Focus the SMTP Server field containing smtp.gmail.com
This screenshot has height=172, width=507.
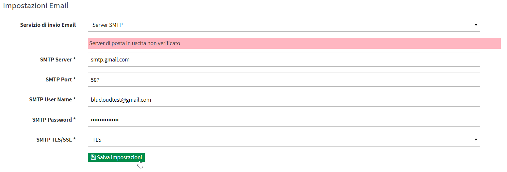point(284,60)
